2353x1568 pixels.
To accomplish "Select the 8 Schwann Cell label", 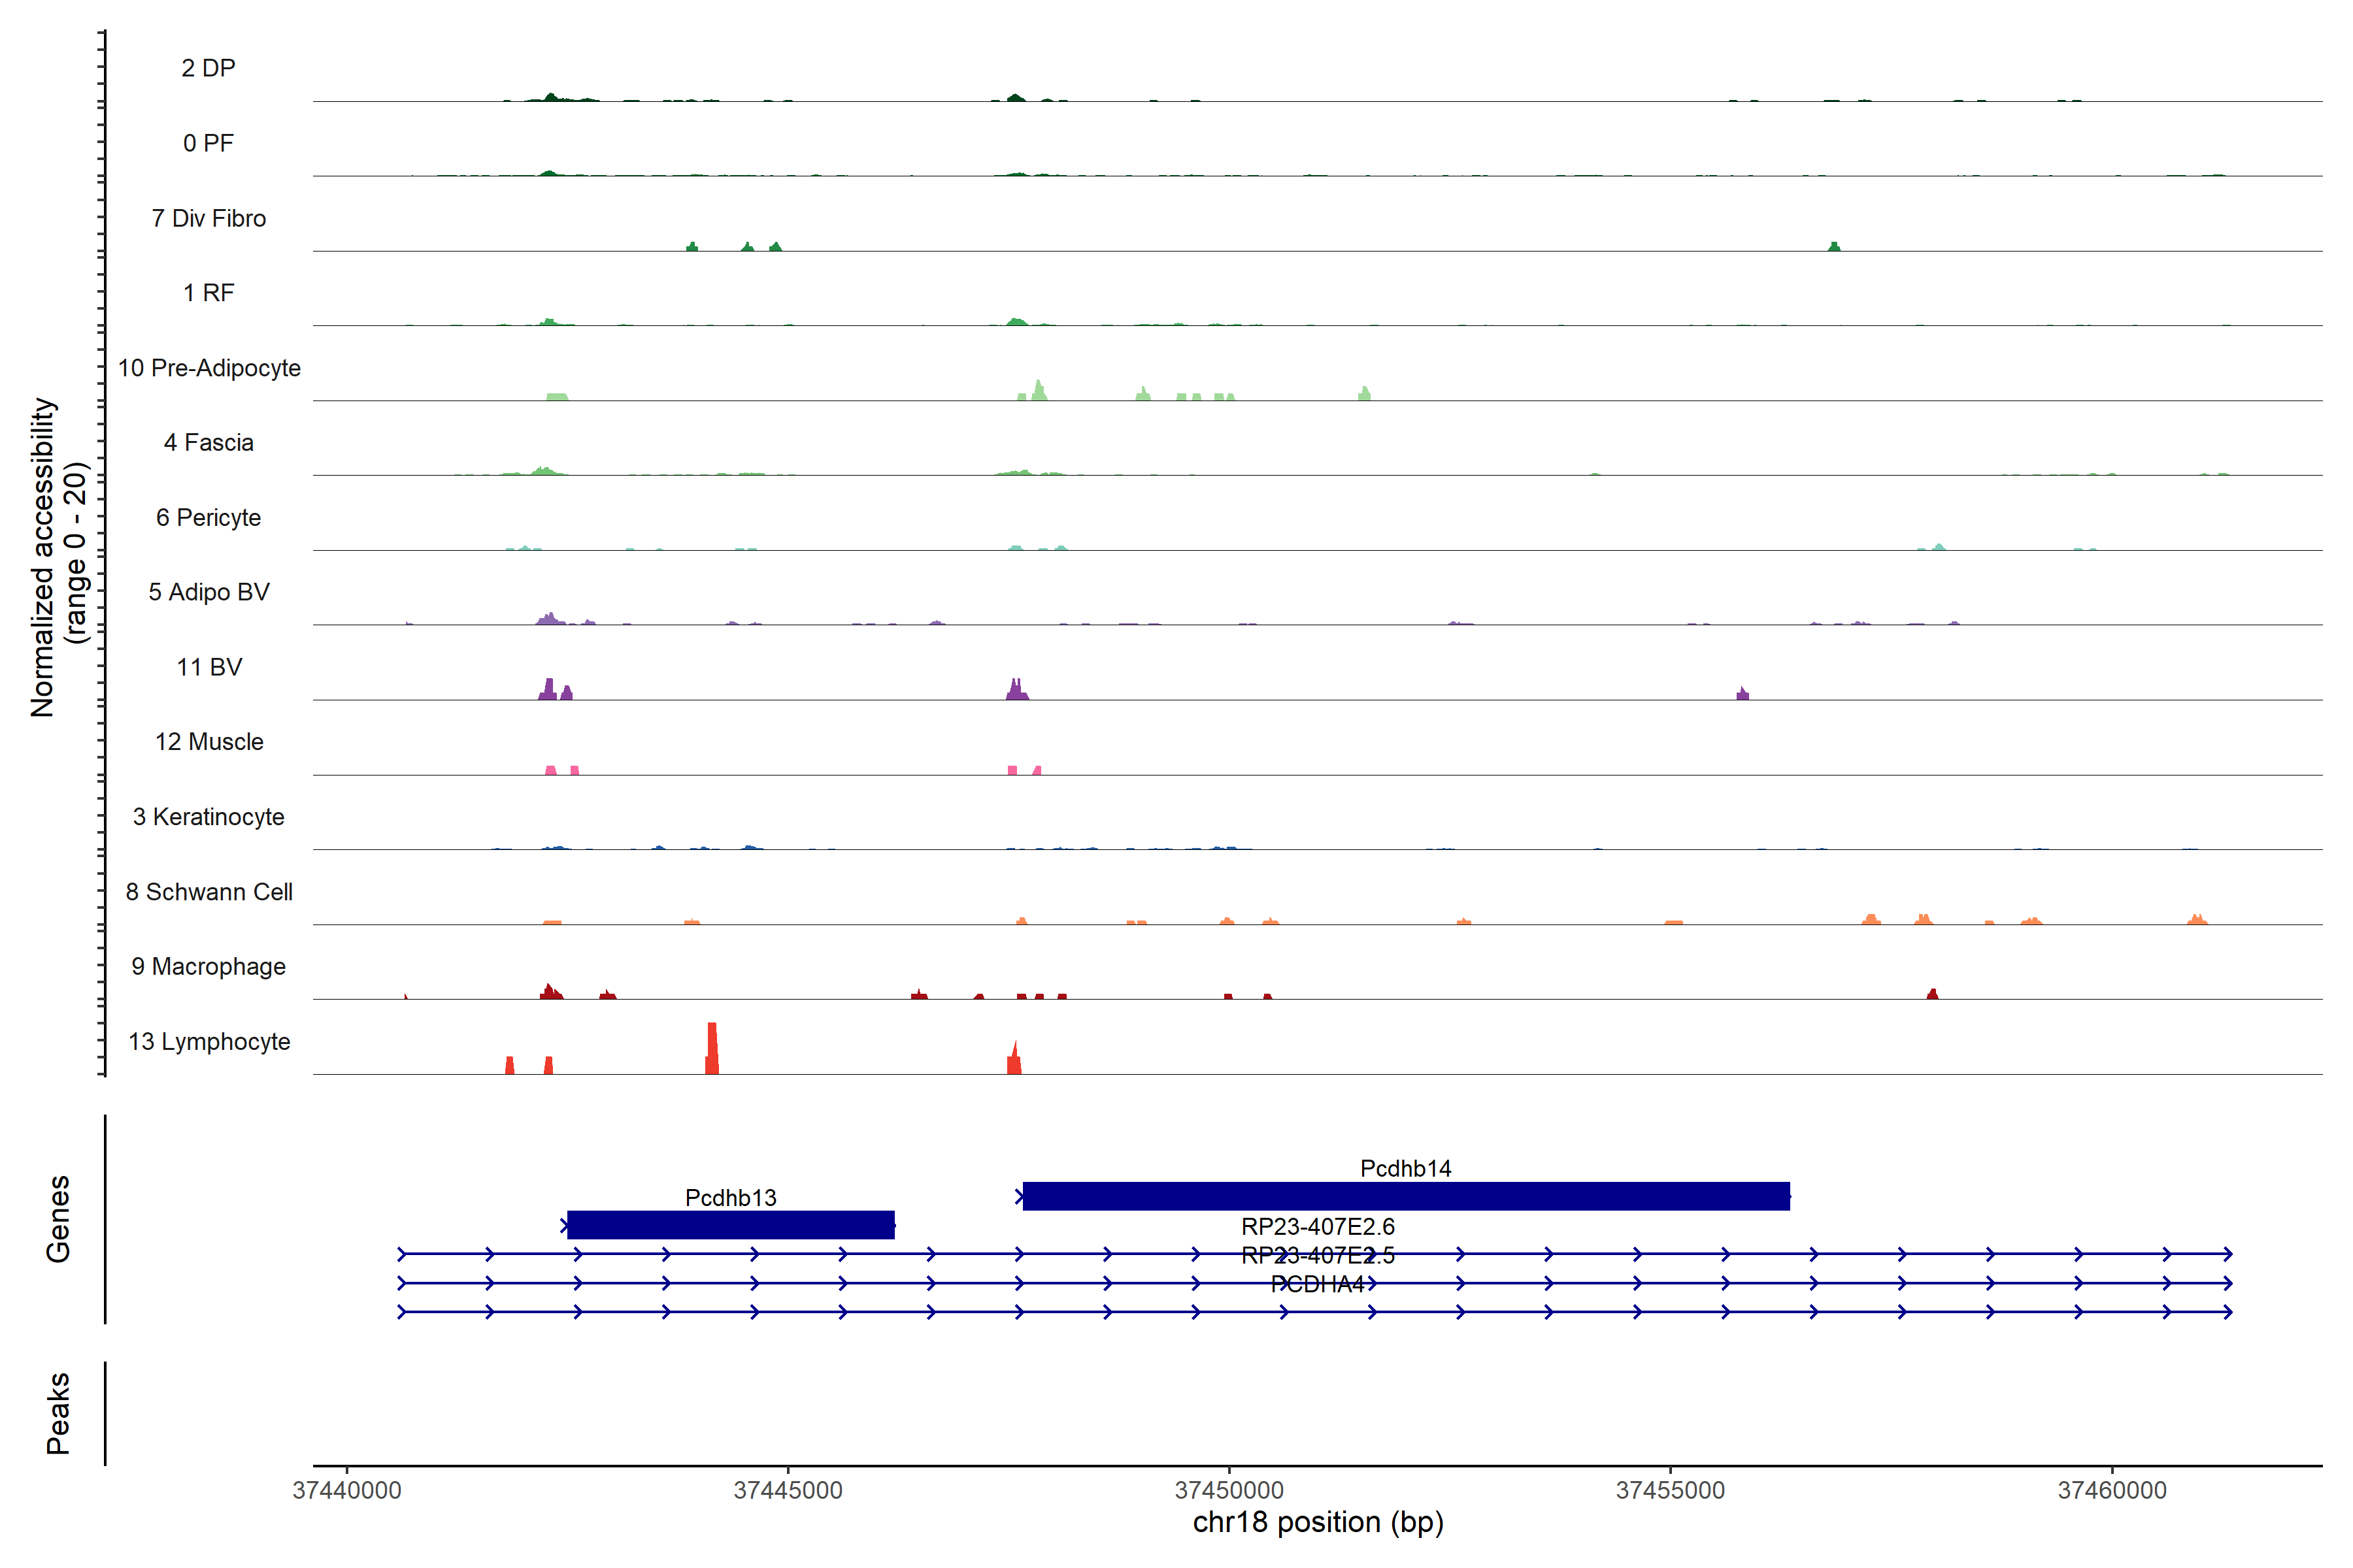I will [x=209, y=892].
